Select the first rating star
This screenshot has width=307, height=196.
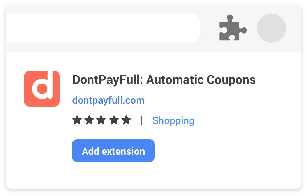tap(77, 120)
